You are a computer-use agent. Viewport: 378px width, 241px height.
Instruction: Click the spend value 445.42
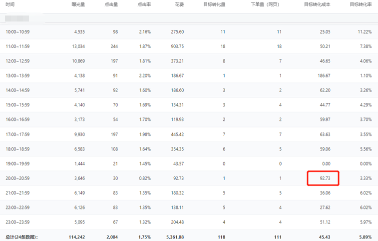(177, 134)
